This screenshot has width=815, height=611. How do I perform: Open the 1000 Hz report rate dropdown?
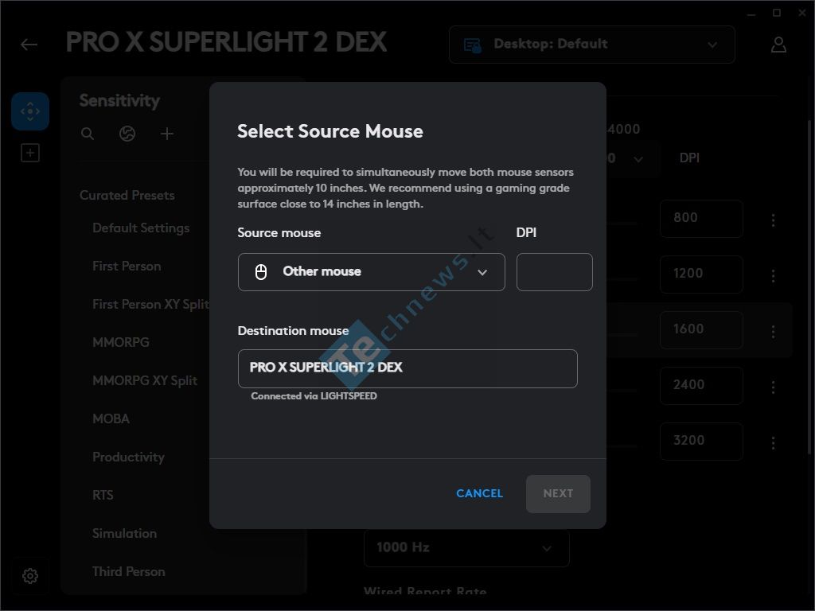[x=466, y=547]
